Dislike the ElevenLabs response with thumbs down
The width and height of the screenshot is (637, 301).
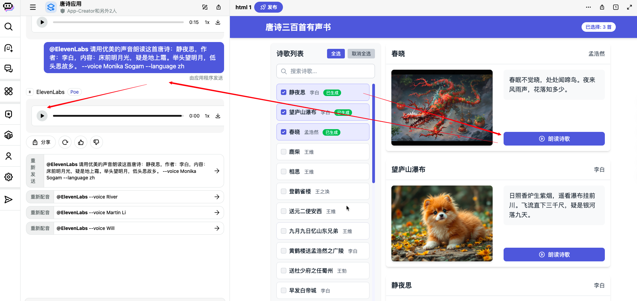click(96, 142)
